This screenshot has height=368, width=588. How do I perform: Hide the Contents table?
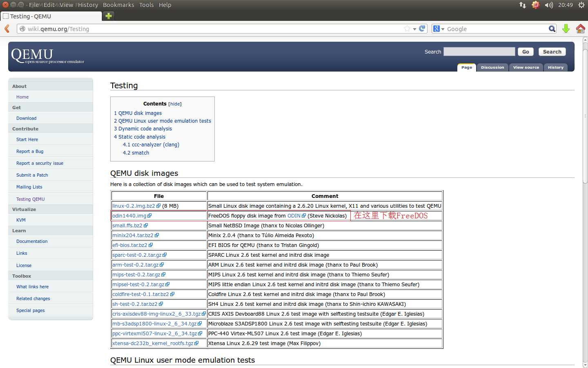(175, 104)
